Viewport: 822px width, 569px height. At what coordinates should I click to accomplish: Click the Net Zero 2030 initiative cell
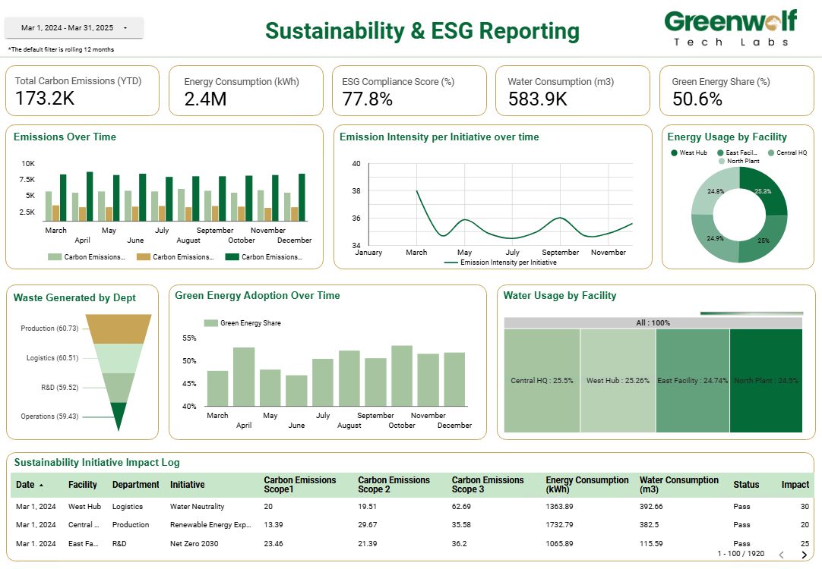(x=194, y=544)
